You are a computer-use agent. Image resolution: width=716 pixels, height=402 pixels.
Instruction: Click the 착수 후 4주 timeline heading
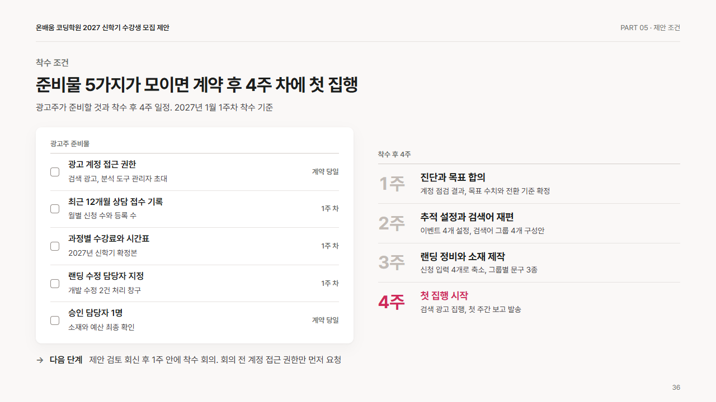click(394, 155)
